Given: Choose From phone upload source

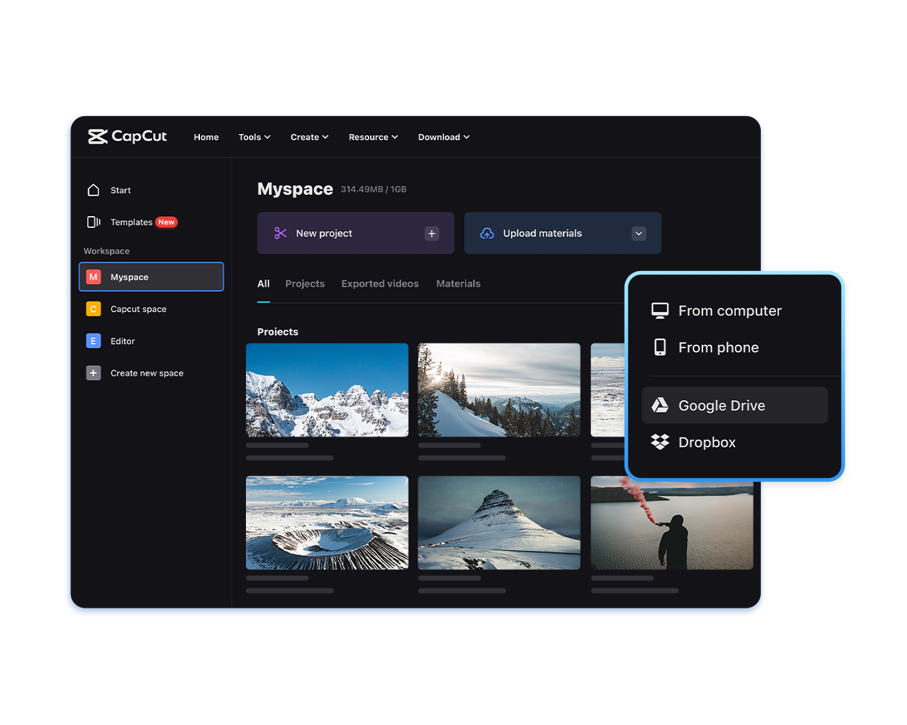Looking at the screenshot, I should [718, 347].
